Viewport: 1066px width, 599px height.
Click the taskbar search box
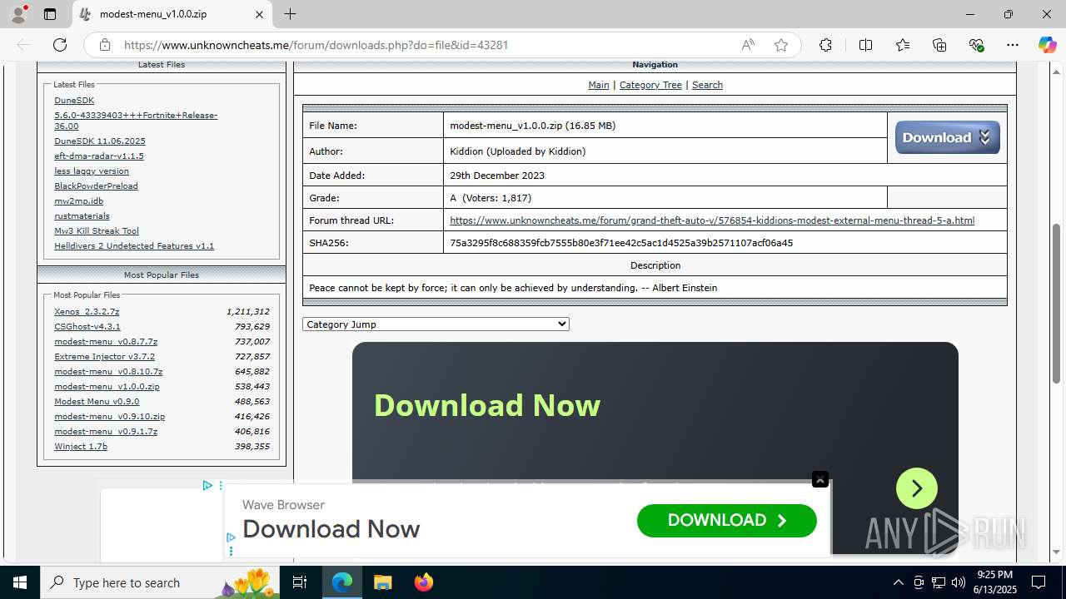160,582
